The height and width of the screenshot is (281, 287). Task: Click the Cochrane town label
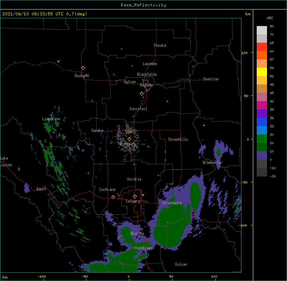[x=107, y=190]
